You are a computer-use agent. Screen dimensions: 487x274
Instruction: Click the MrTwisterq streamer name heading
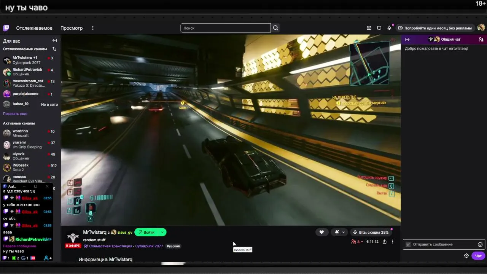pyautogui.click(x=95, y=232)
